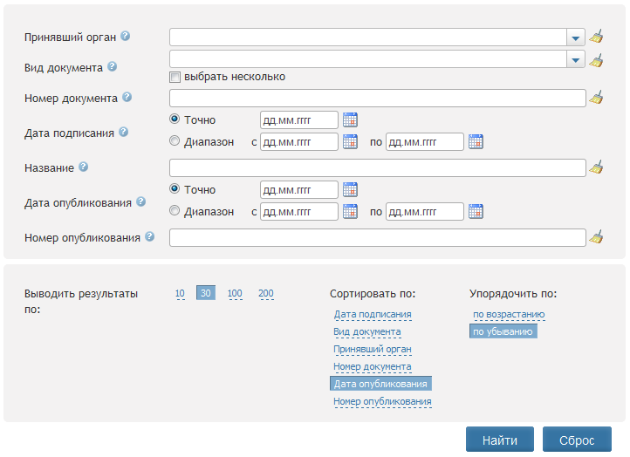Sort results by Дата подписания
630x457 pixels.
pyautogui.click(x=373, y=315)
